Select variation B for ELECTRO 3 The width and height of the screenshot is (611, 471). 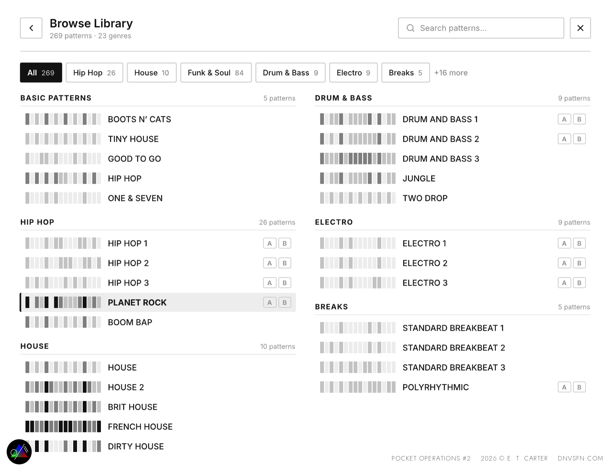pyautogui.click(x=579, y=283)
